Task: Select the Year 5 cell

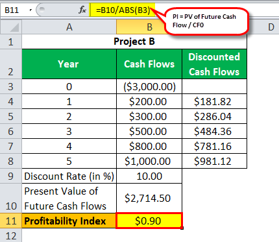Action: (69, 161)
